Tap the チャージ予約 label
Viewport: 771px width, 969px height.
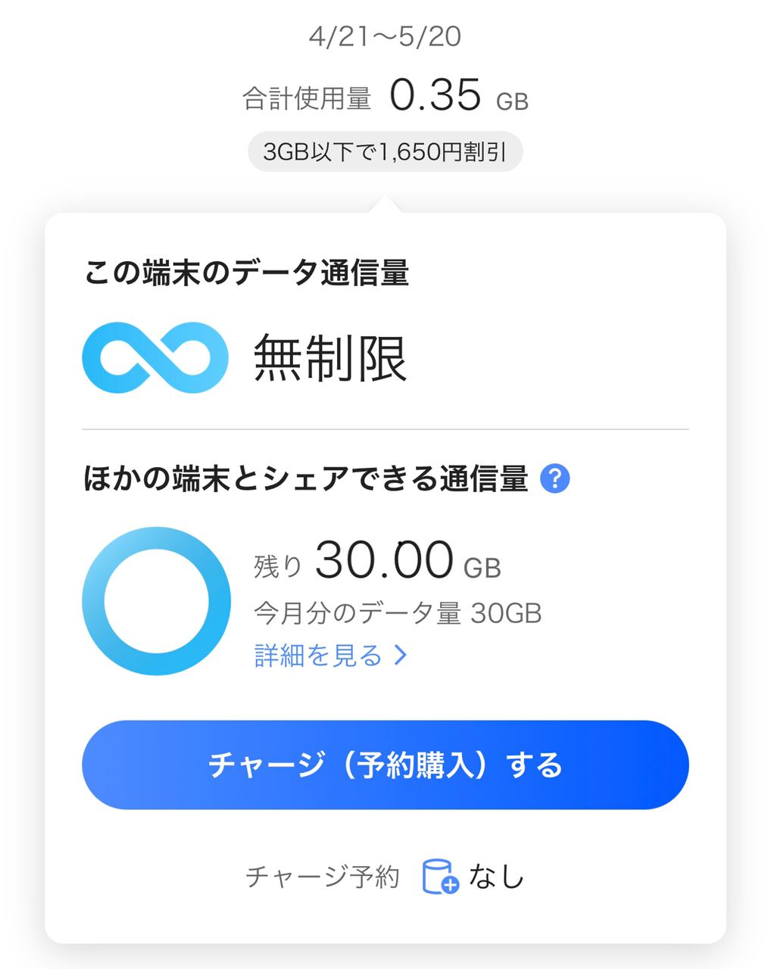[x=323, y=877]
